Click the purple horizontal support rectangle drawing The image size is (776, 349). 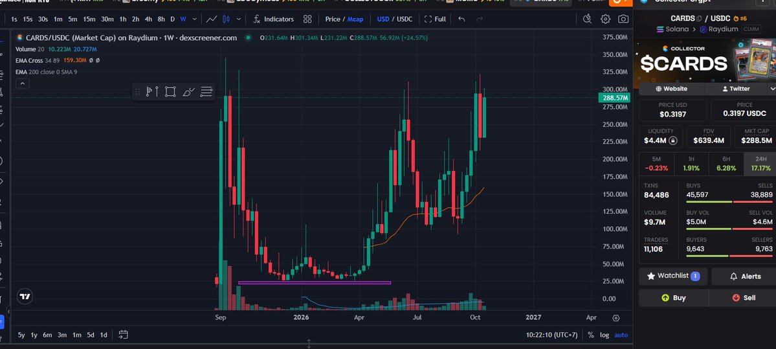point(315,283)
